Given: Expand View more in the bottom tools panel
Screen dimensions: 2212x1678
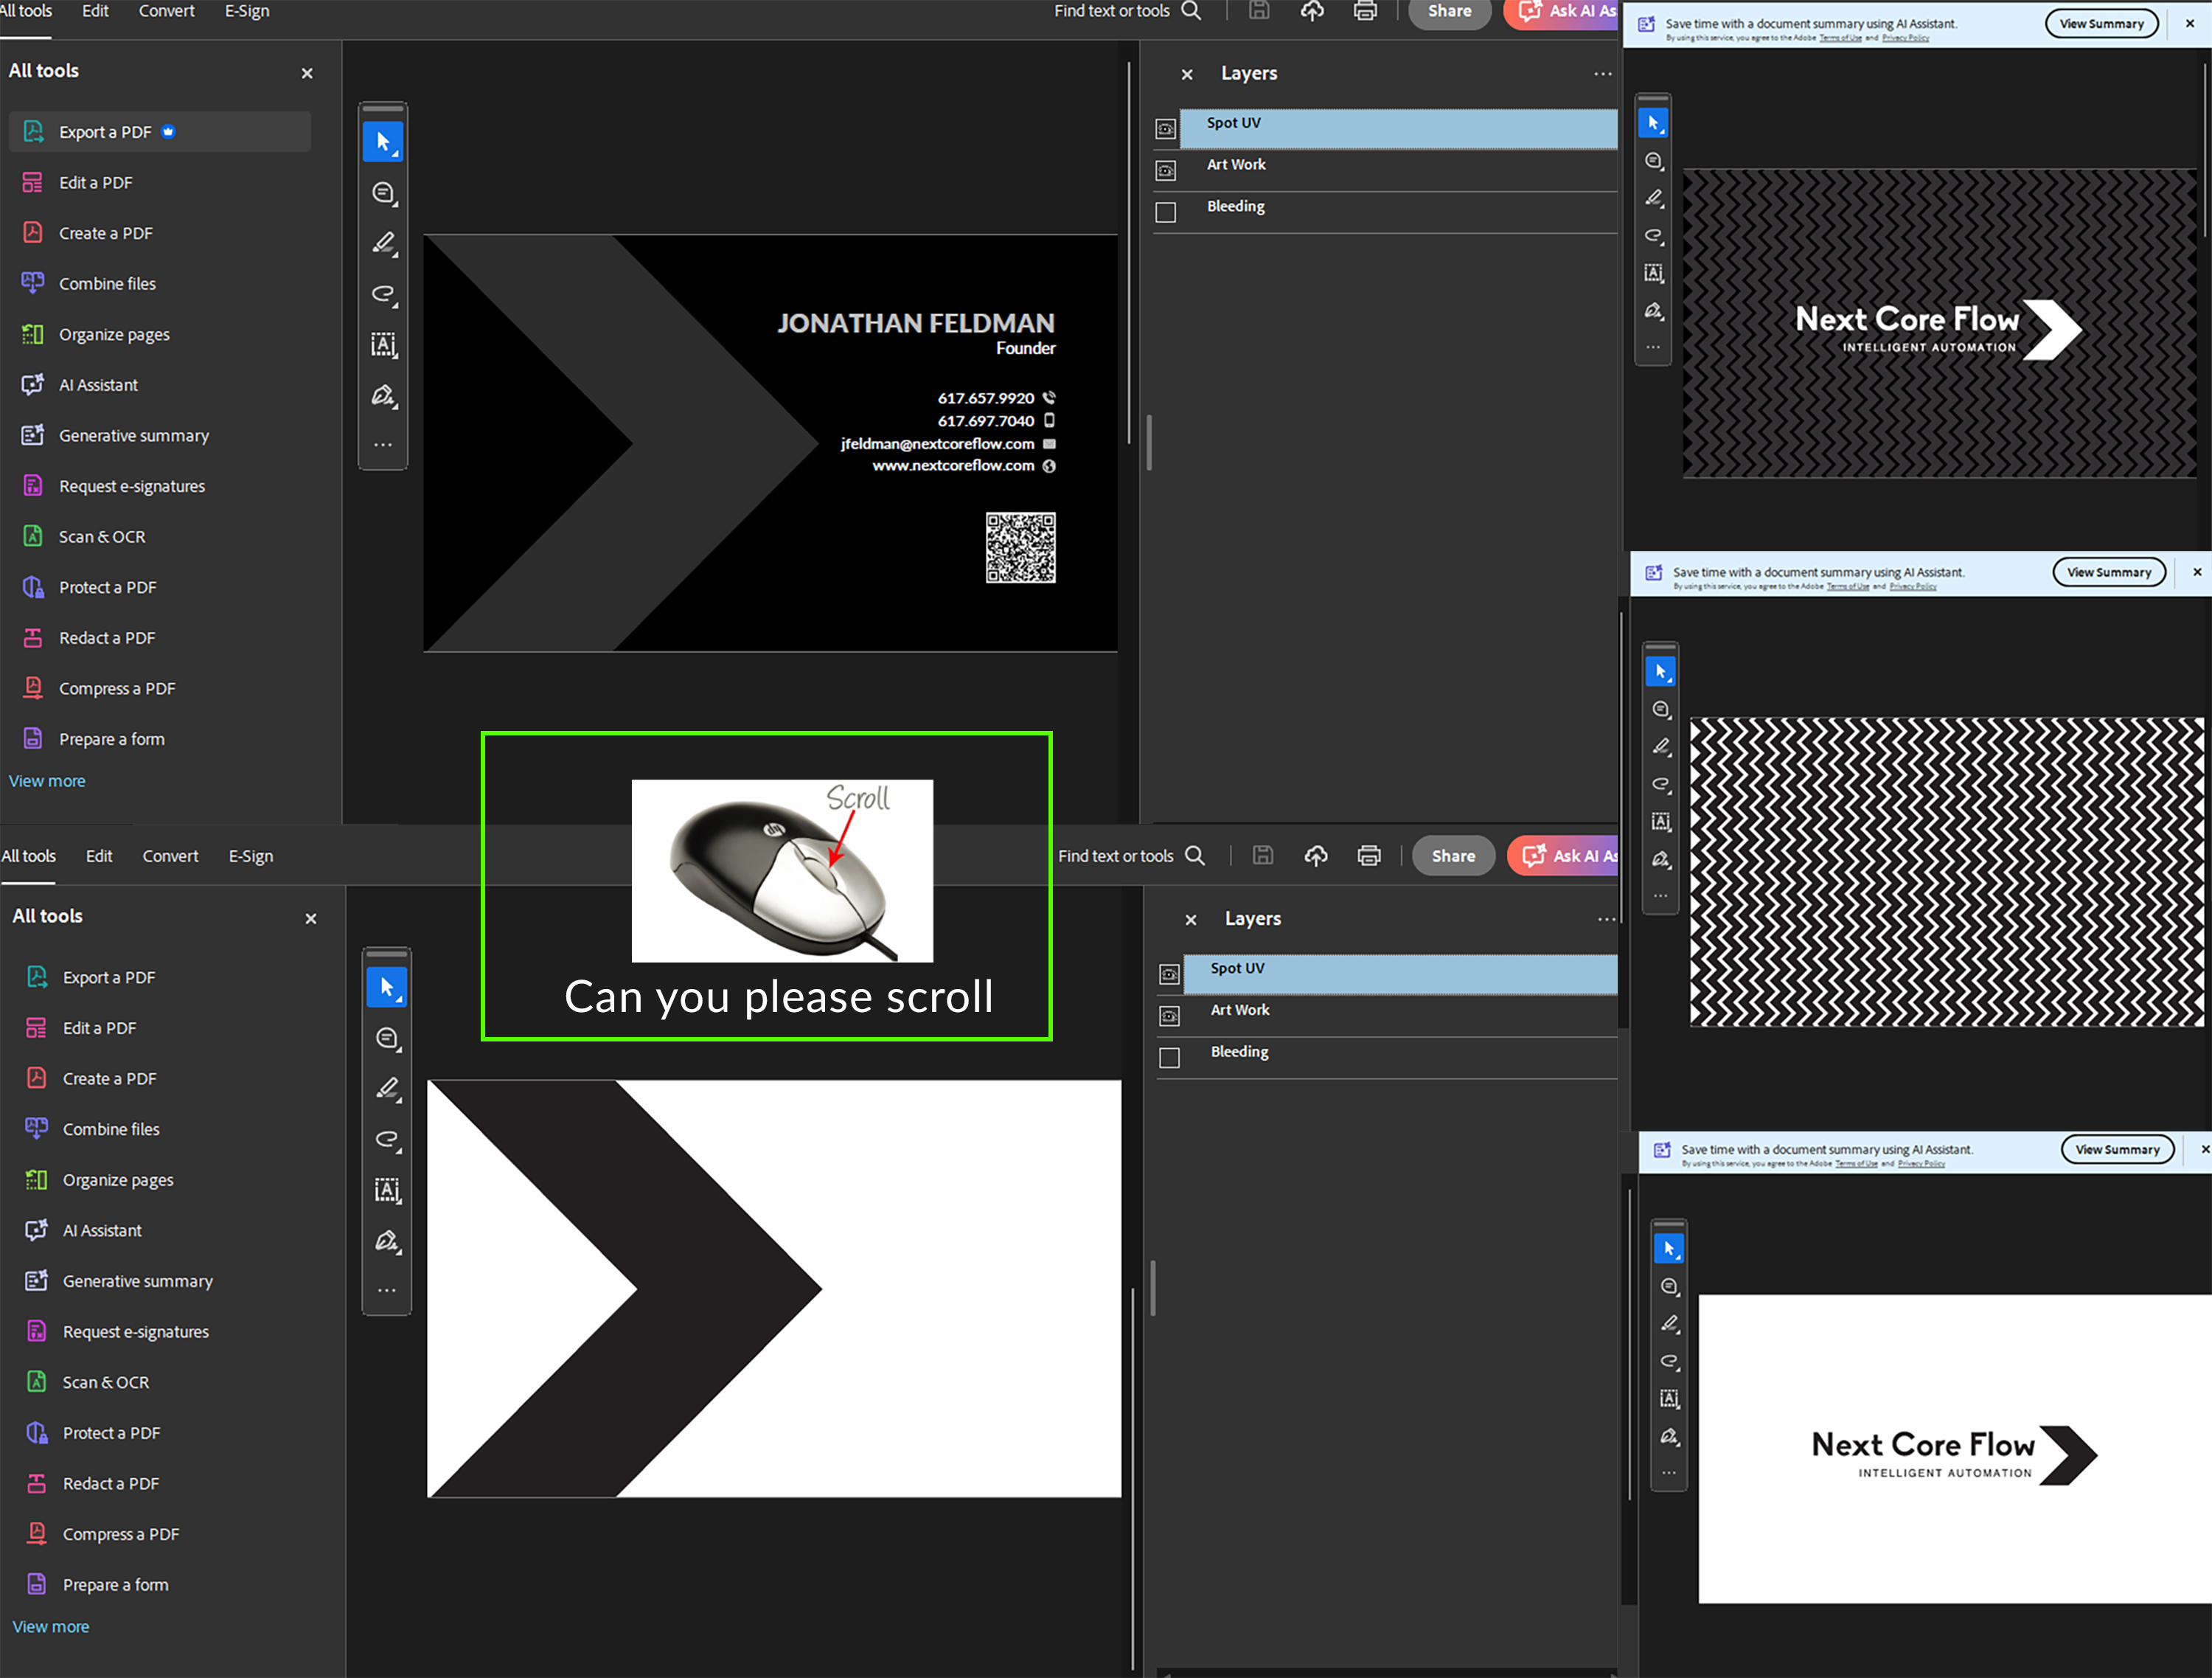Looking at the screenshot, I should click(51, 1626).
